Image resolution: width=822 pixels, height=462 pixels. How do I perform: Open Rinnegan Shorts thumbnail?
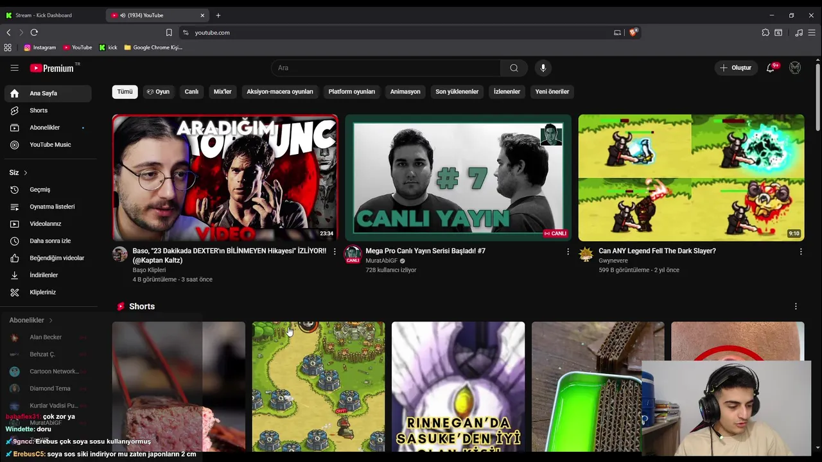pyautogui.click(x=458, y=386)
